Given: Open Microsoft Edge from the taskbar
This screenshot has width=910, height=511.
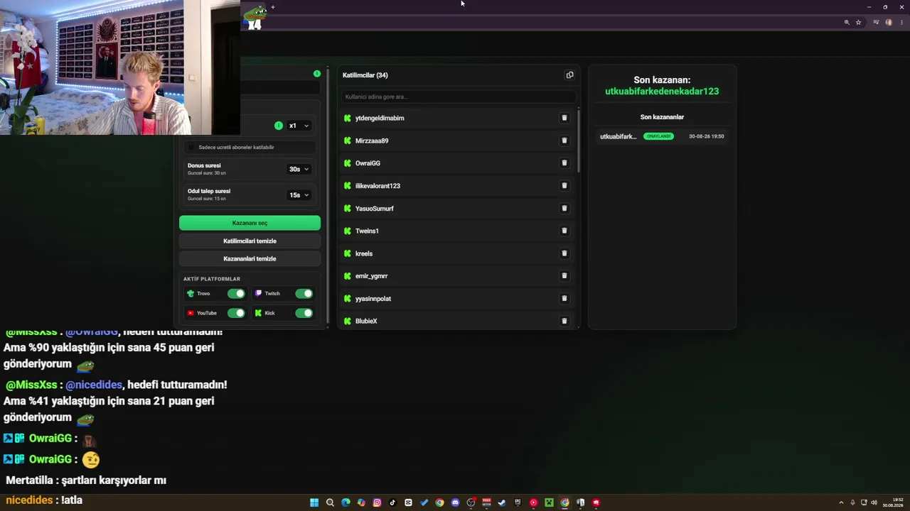Looking at the screenshot, I should point(346,502).
